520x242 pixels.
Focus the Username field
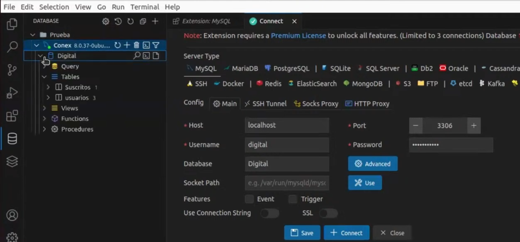(x=287, y=145)
